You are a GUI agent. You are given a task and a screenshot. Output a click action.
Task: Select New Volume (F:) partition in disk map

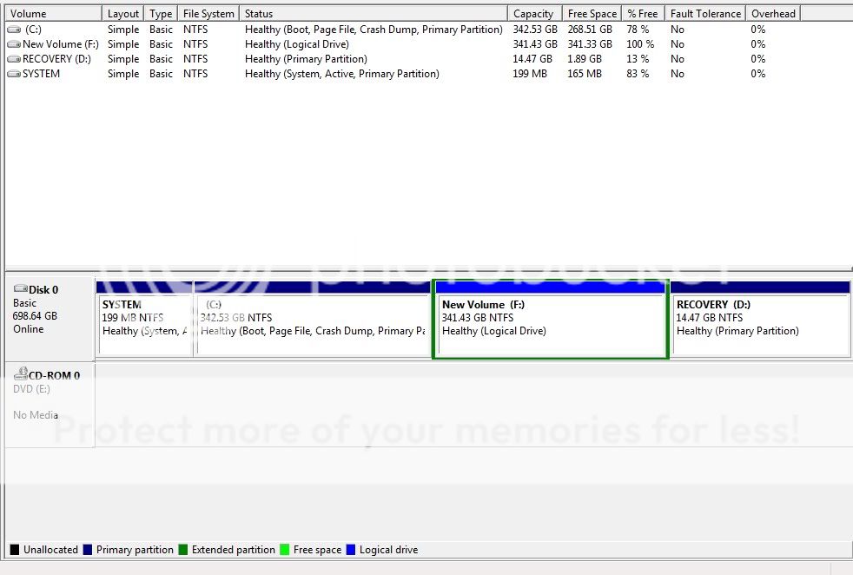point(550,324)
